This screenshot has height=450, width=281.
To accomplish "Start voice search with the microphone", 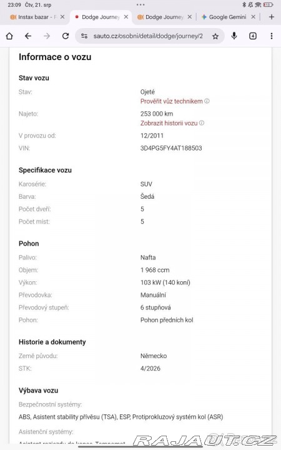I will click(234, 36).
